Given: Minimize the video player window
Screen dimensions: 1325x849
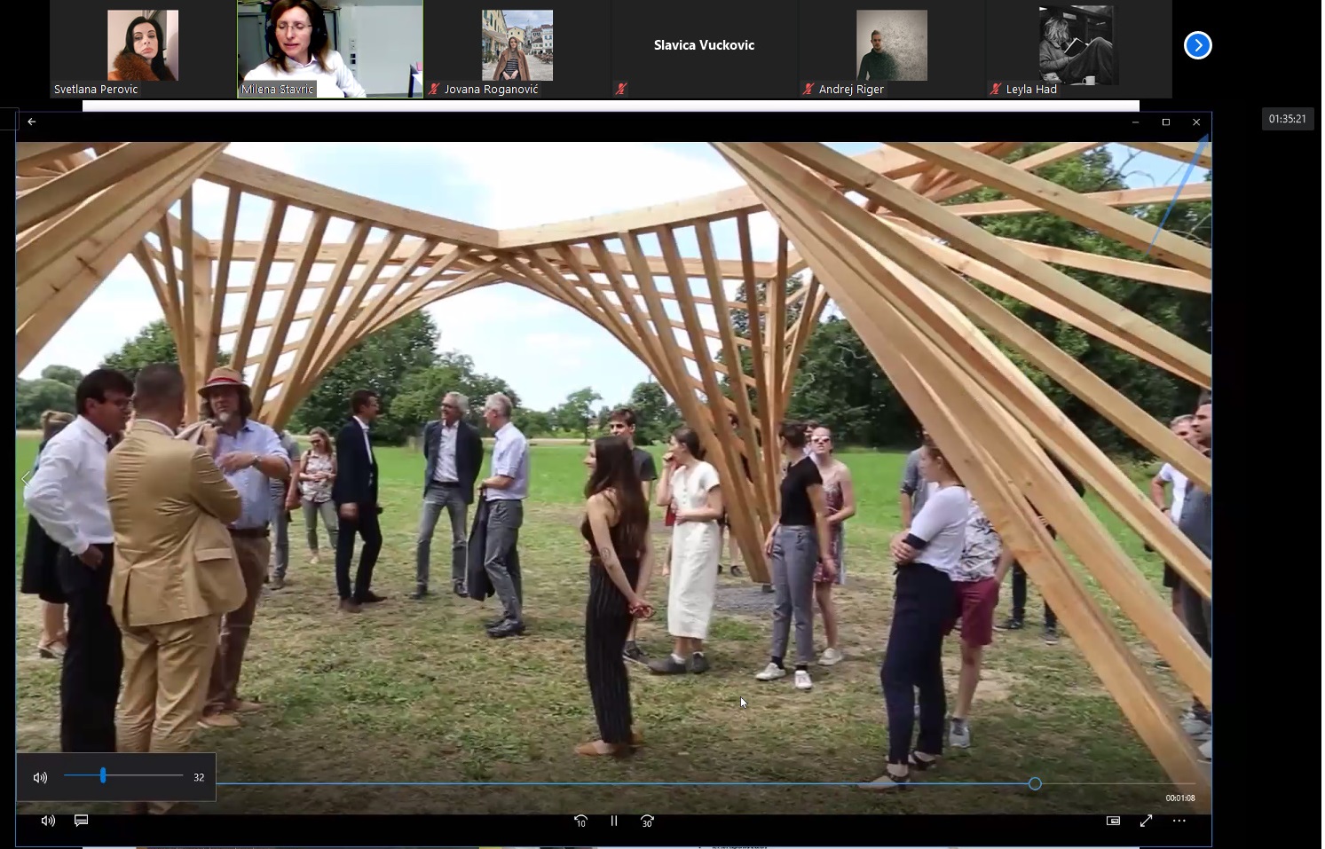Looking at the screenshot, I should click(x=1135, y=122).
